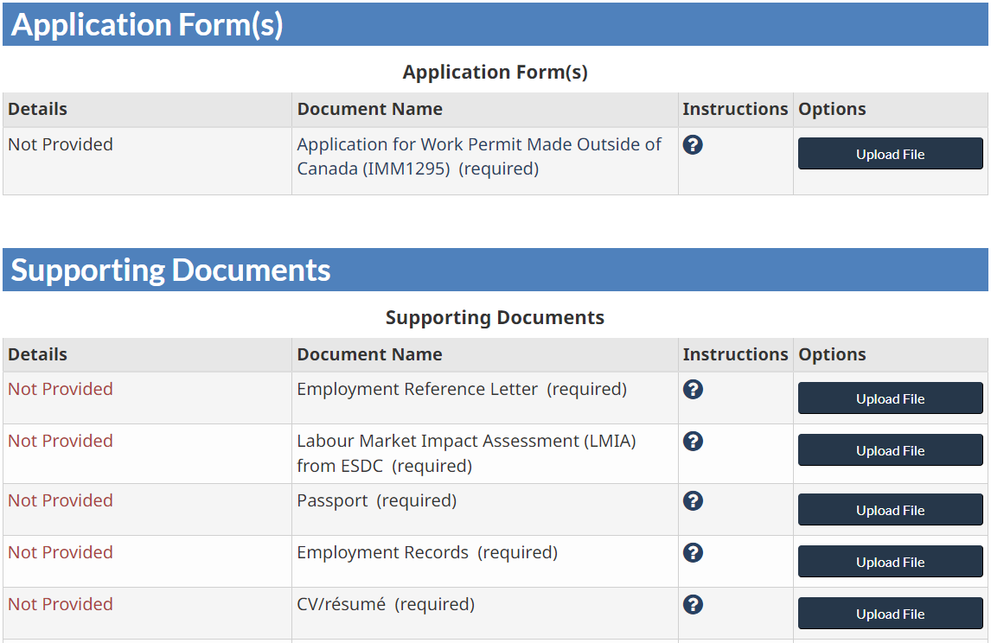Click the blue 'Application Form(s)' section banner
991x643 pixels.
point(495,24)
